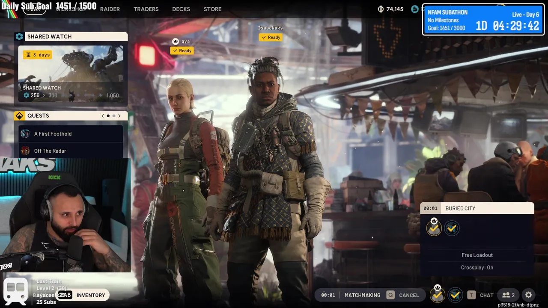Open the CHAT button
Image resolution: width=548 pixels, height=308 pixels.
(x=487, y=295)
